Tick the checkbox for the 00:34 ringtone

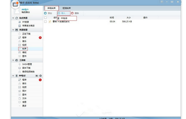point(46,21)
